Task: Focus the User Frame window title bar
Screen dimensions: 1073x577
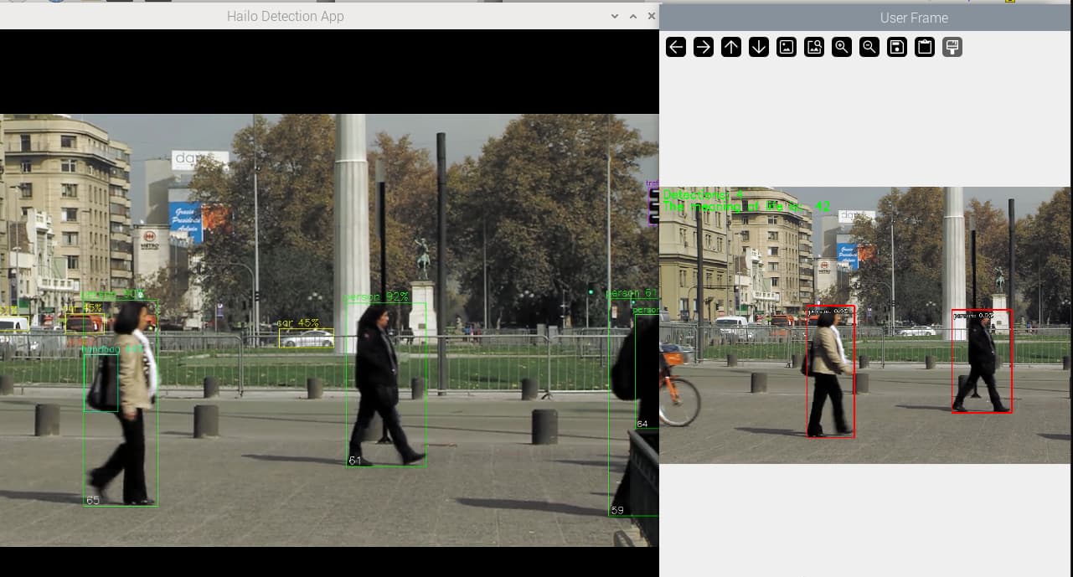Action: pos(913,18)
